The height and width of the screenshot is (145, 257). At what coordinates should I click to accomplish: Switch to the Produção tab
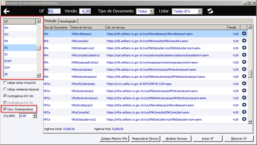tap(50, 21)
